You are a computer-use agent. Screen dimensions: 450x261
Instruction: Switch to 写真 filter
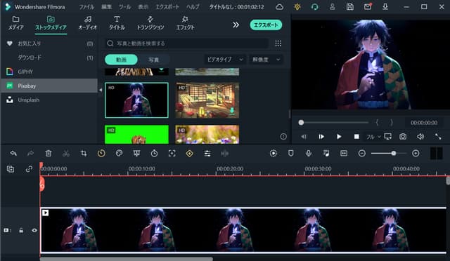pos(153,60)
